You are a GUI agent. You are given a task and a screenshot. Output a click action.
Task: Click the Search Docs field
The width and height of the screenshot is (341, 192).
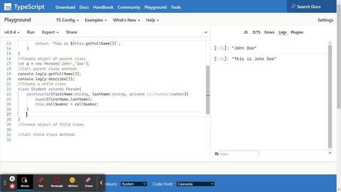pos(311,6)
